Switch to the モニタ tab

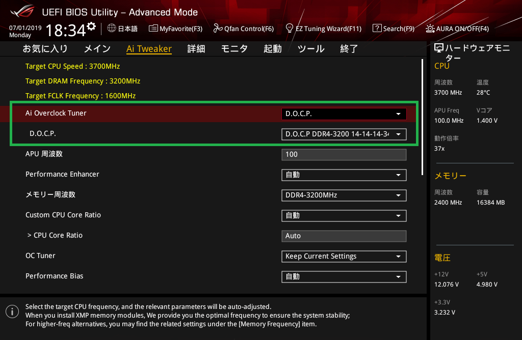(234, 49)
